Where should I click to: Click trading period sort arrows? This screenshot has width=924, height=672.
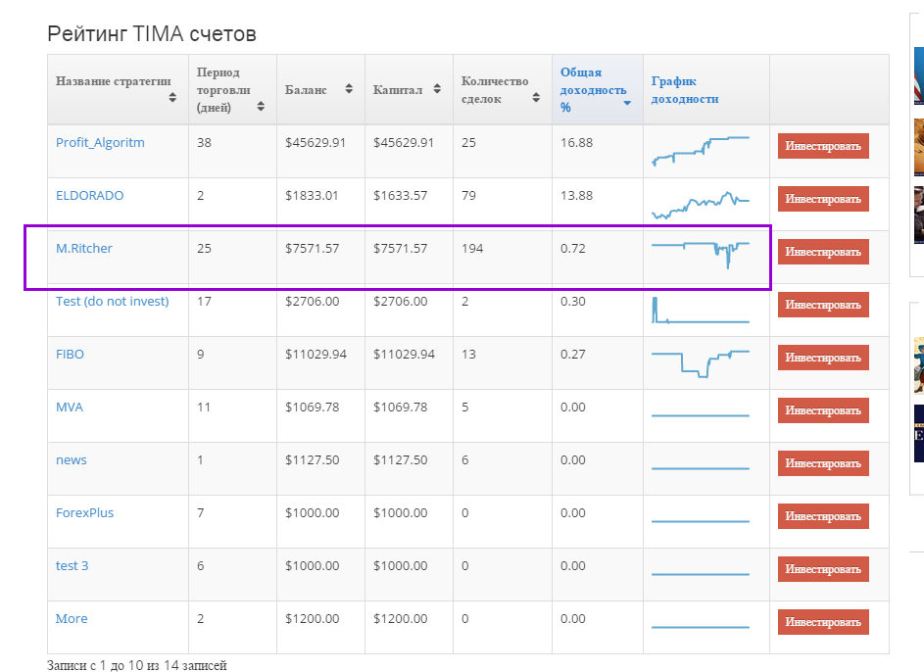[x=261, y=106]
